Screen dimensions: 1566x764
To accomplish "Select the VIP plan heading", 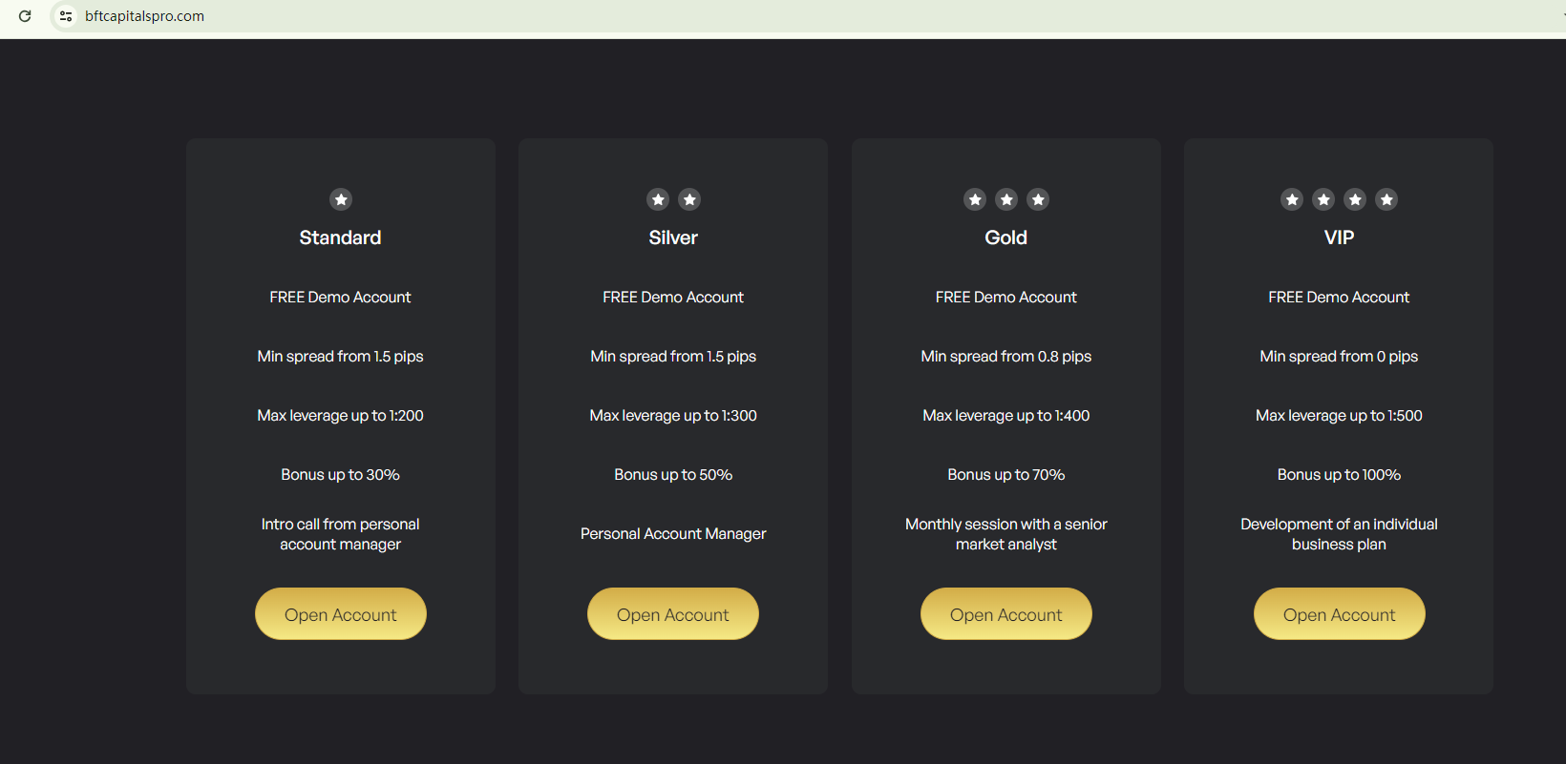I will pyautogui.click(x=1339, y=237).
